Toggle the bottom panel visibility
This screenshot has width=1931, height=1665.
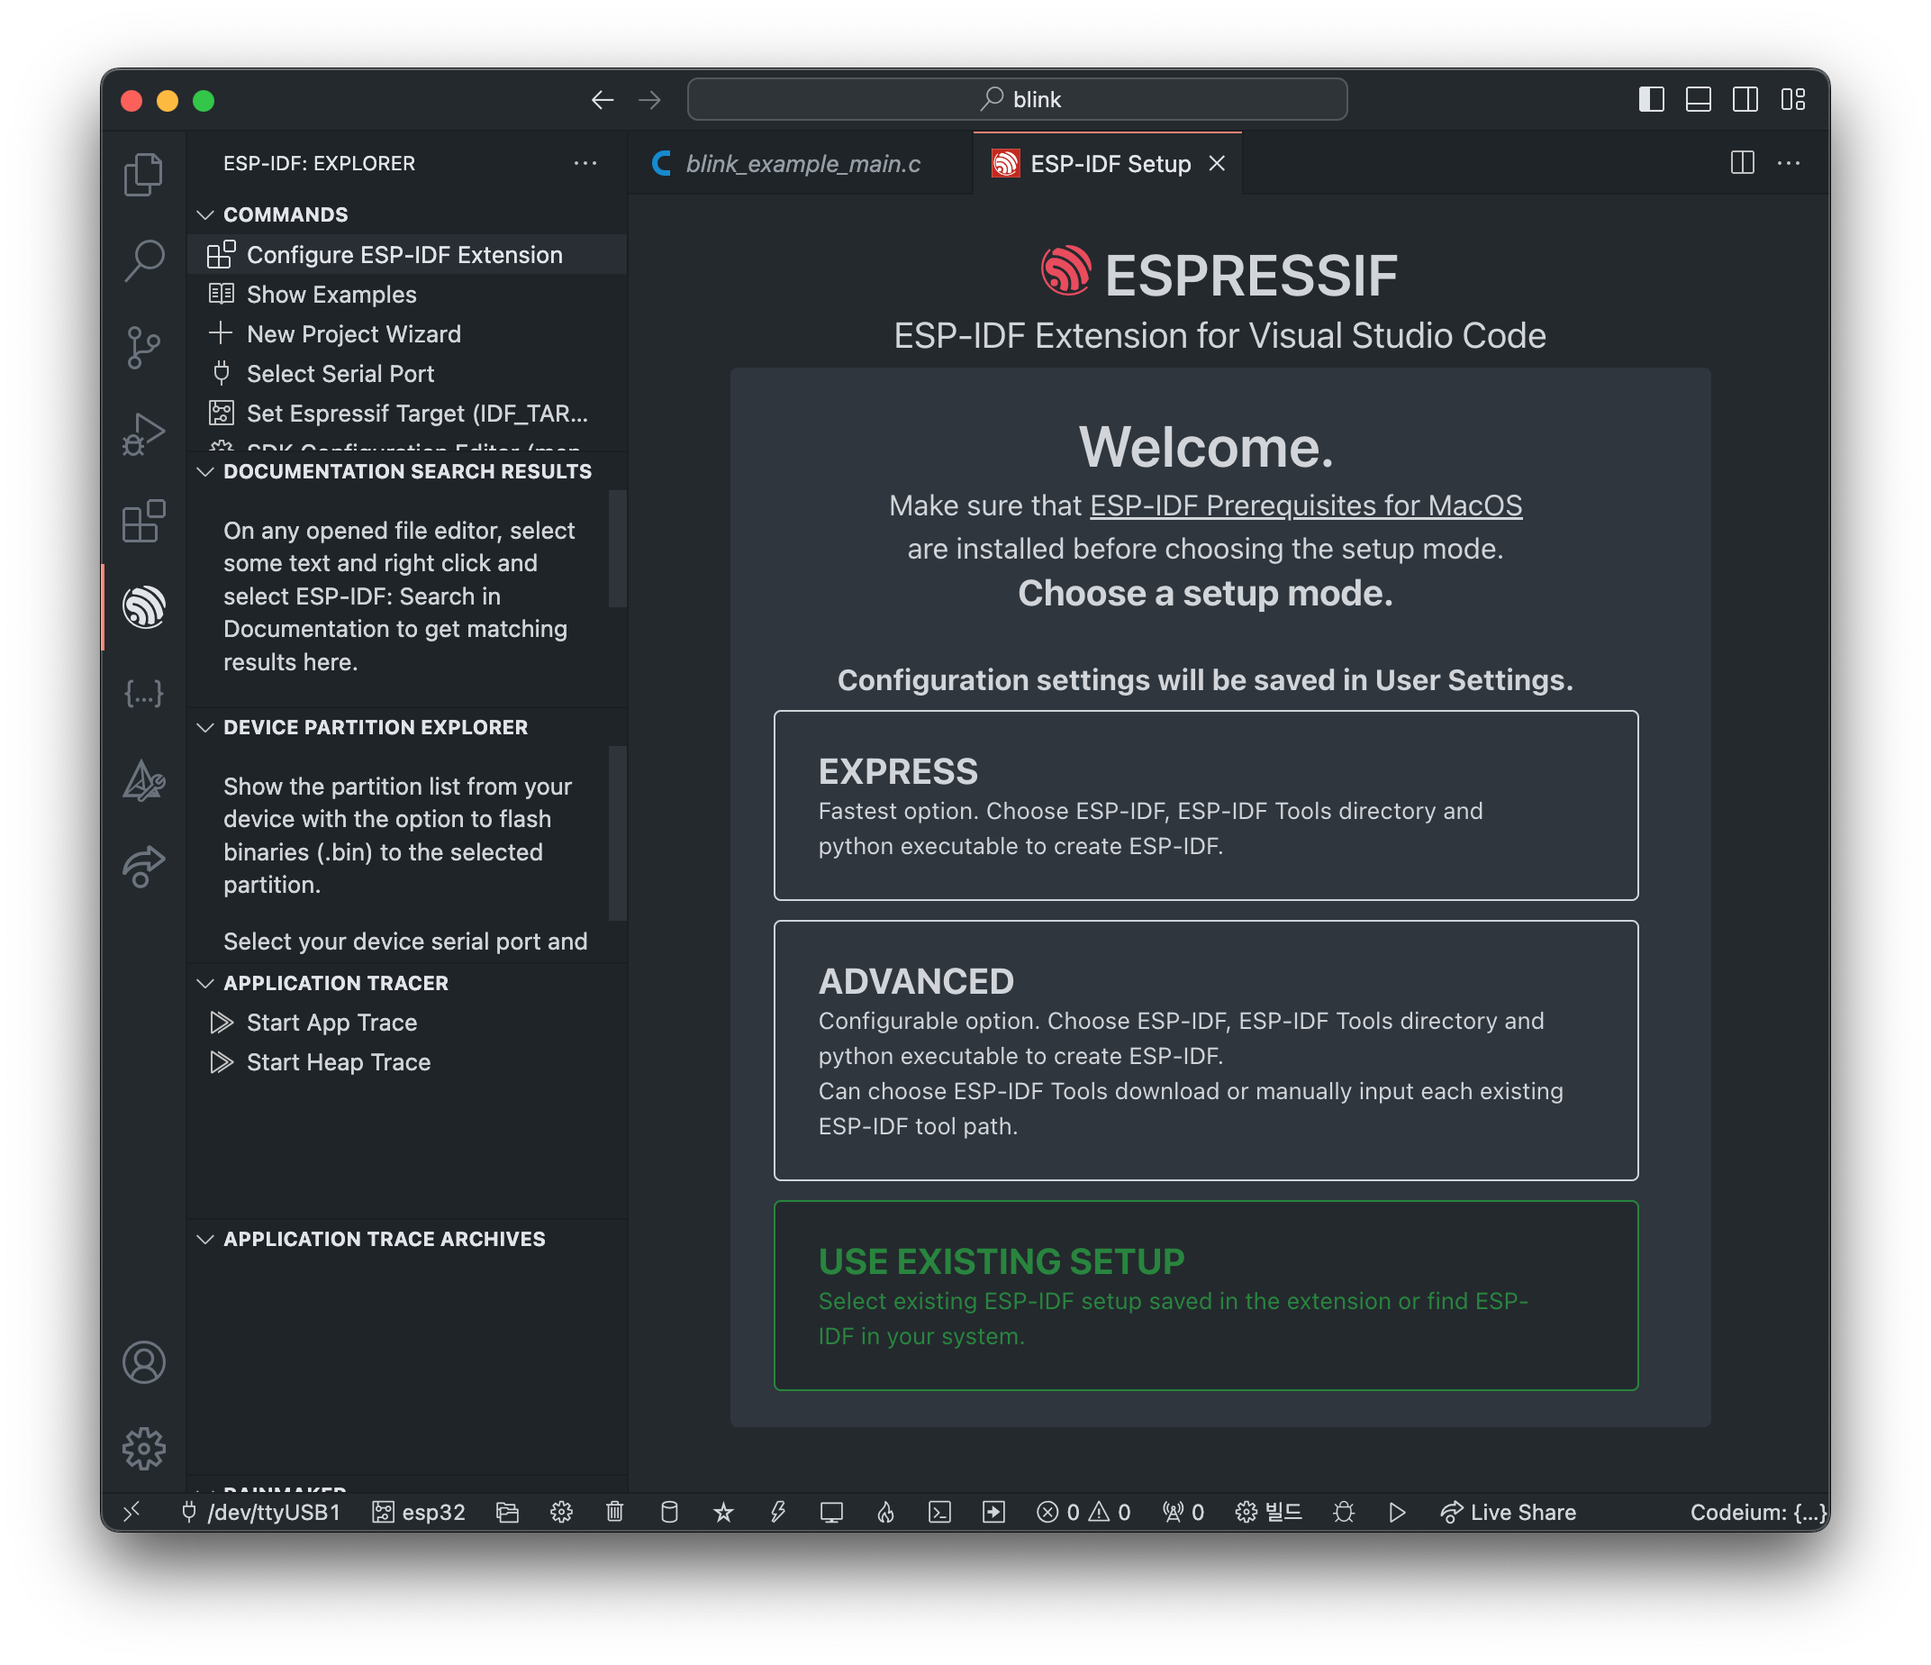tap(1698, 100)
